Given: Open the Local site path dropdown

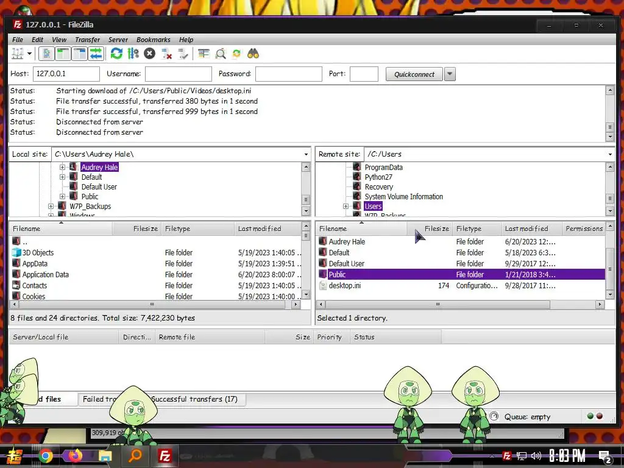Looking at the screenshot, I should coord(306,154).
